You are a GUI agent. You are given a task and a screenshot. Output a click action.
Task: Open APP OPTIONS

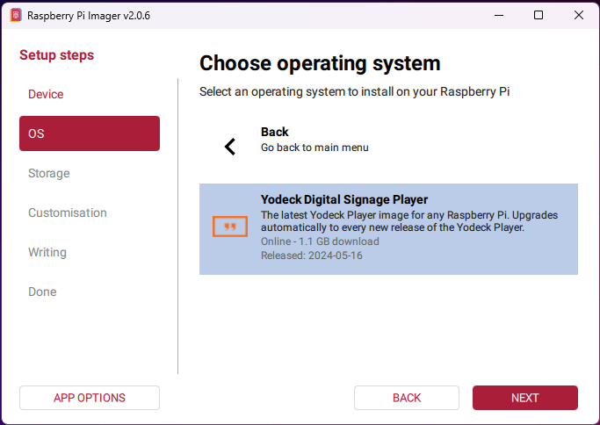[89, 398]
